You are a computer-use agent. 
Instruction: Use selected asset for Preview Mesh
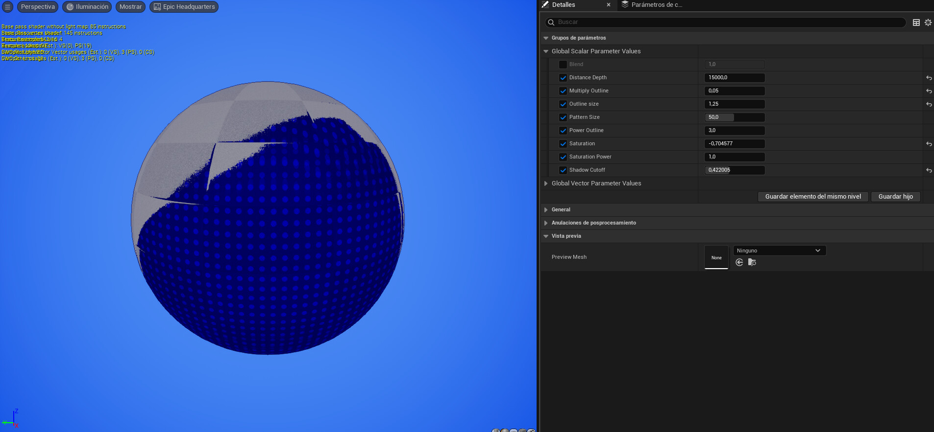pos(739,263)
